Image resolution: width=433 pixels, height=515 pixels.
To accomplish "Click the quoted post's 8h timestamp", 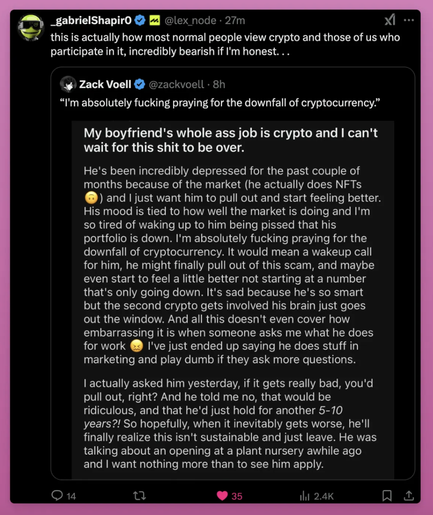I will click(219, 84).
